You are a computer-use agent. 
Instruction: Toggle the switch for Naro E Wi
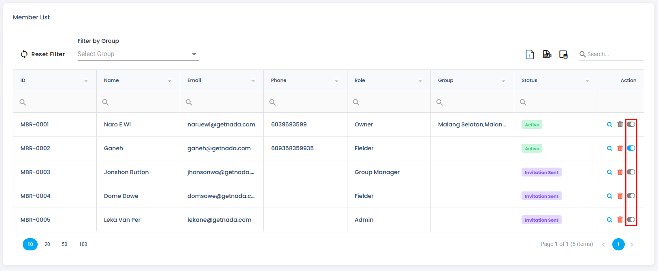(x=631, y=124)
